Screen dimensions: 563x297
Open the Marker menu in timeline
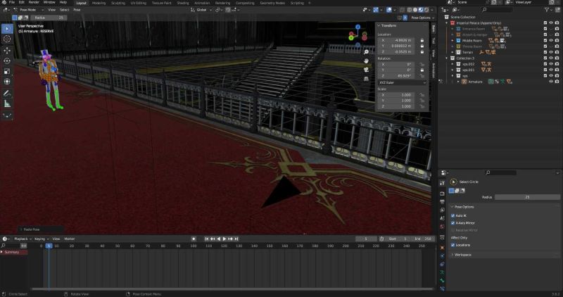click(69, 239)
